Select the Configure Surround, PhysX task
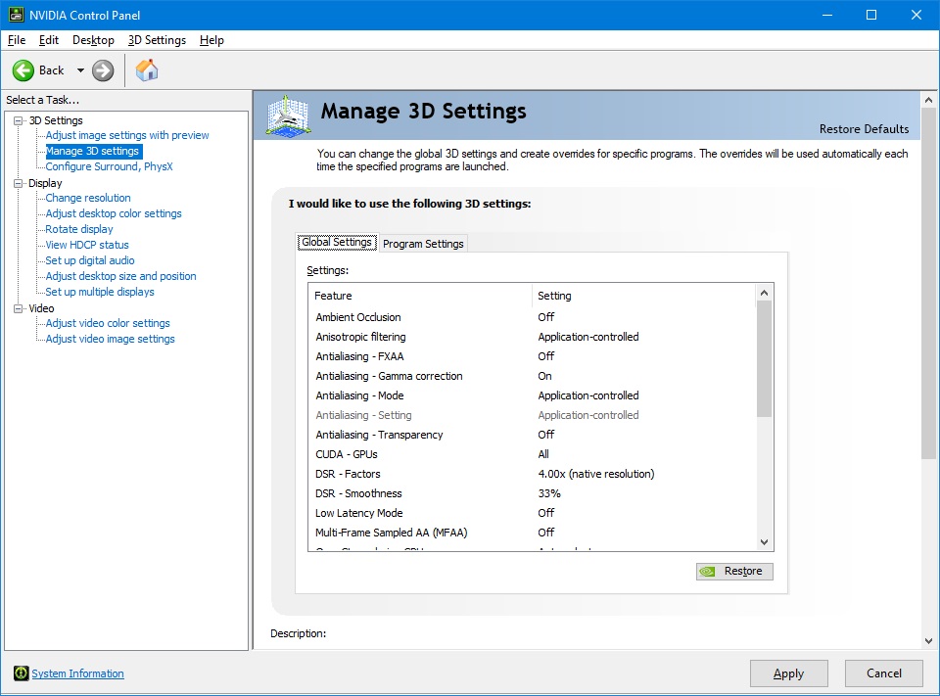The height and width of the screenshot is (696, 940). (x=109, y=166)
